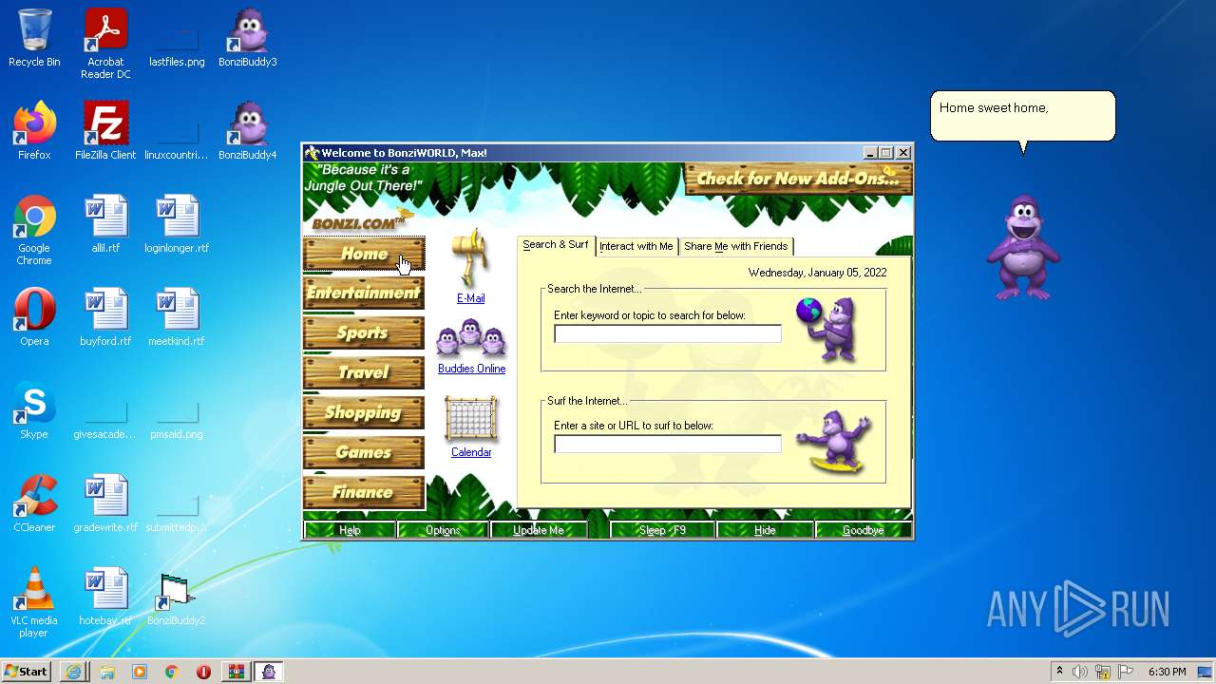The width and height of the screenshot is (1216, 684).
Task: Click BonziBuddy taskbar button
Action: click(x=270, y=672)
